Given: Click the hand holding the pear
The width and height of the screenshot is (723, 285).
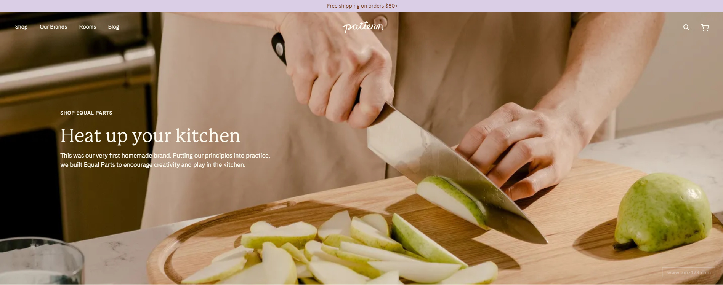Looking at the screenshot, I should coord(522,152).
